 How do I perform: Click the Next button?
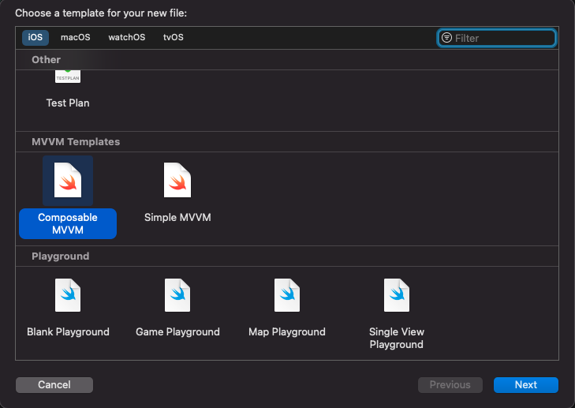[526, 385]
